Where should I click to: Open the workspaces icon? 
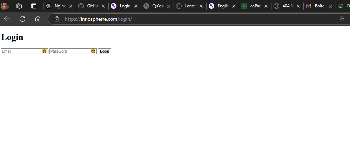coord(19,6)
